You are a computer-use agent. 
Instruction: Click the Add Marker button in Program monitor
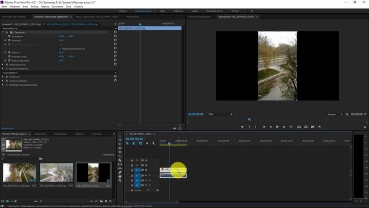[242, 127]
